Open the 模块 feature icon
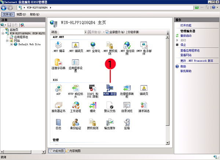 pyautogui.click(x=93, y=107)
